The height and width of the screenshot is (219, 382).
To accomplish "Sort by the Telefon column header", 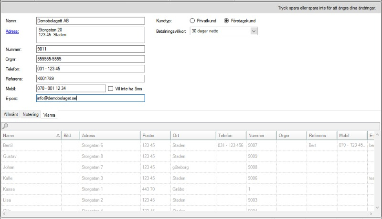I will (x=231, y=136).
